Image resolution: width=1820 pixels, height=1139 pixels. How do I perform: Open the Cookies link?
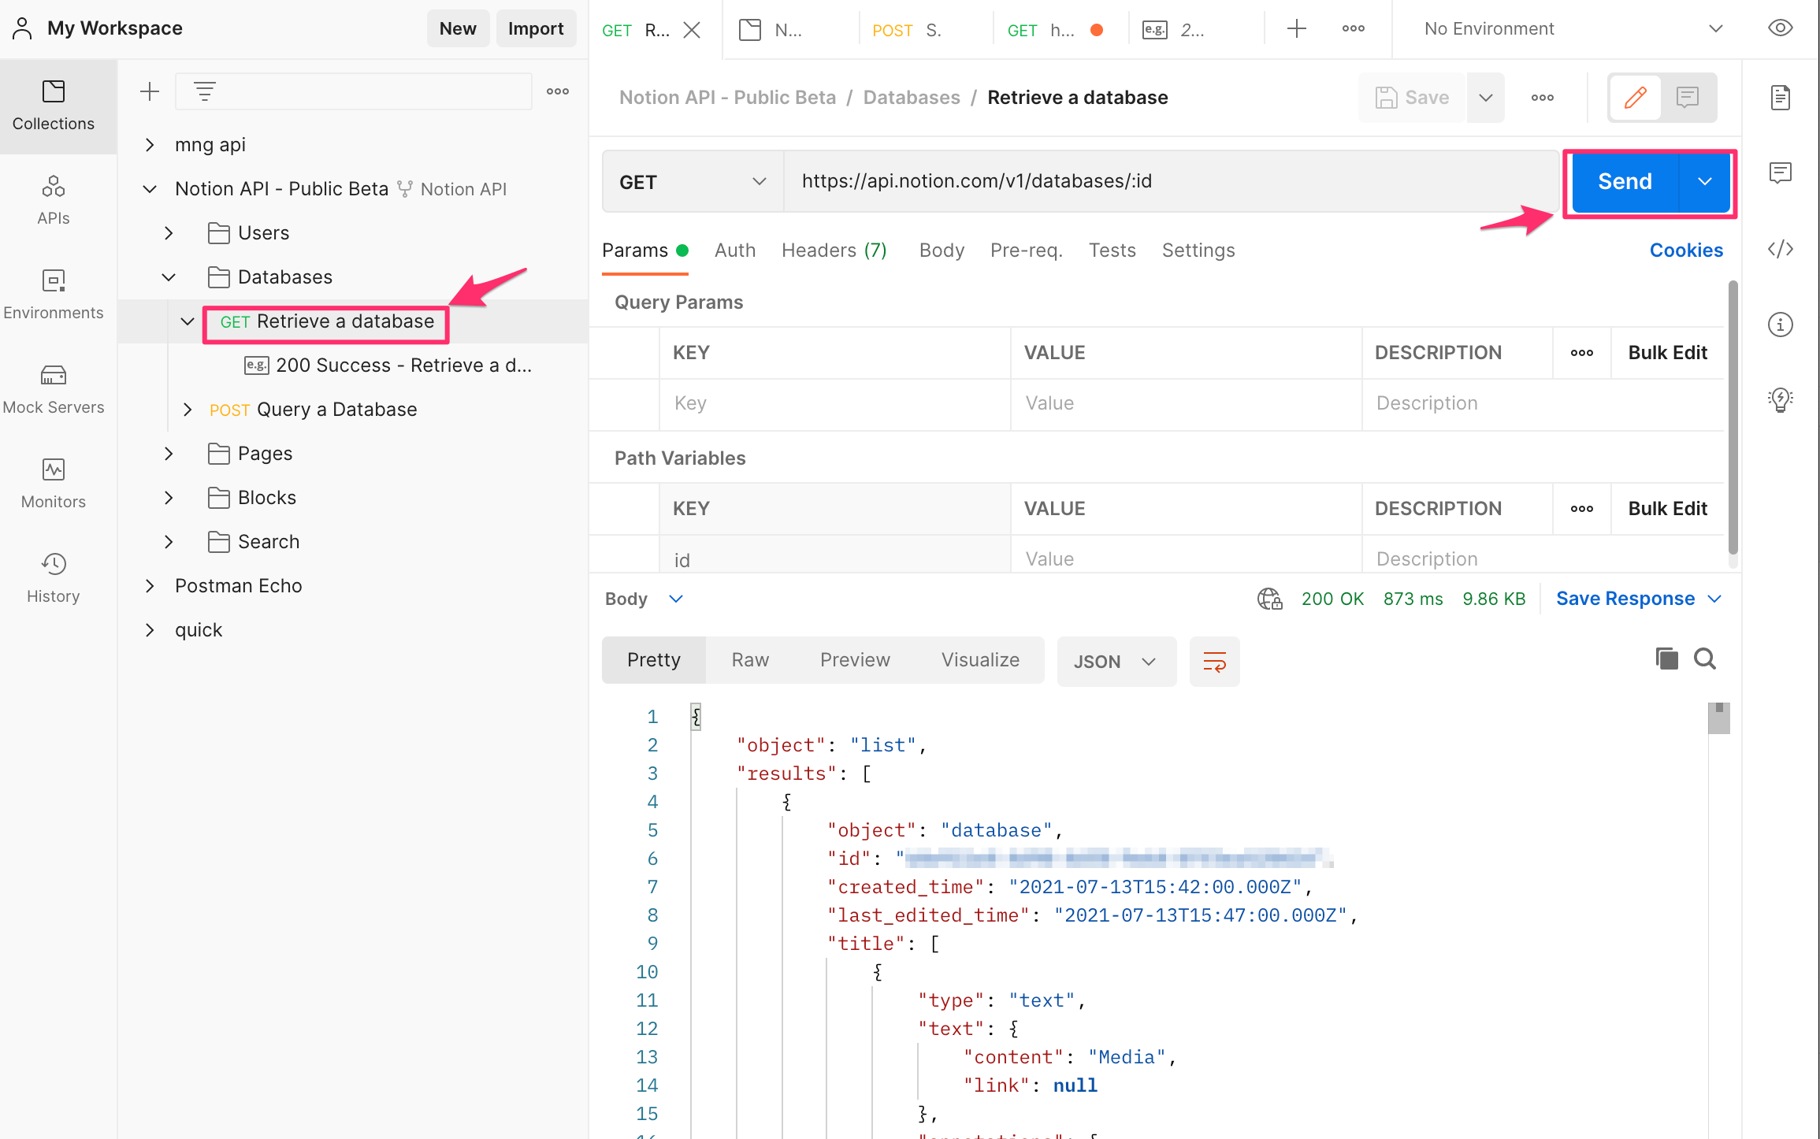tap(1686, 250)
